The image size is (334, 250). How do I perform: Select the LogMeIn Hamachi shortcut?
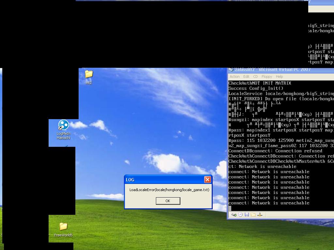coord(64,130)
